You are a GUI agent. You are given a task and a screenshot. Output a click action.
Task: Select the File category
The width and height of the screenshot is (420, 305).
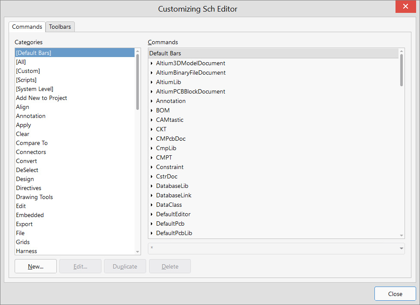[x=75, y=233]
